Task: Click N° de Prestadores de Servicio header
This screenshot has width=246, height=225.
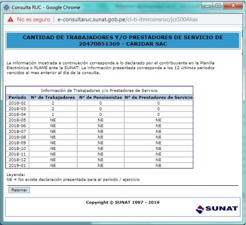Action: pos(158,98)
